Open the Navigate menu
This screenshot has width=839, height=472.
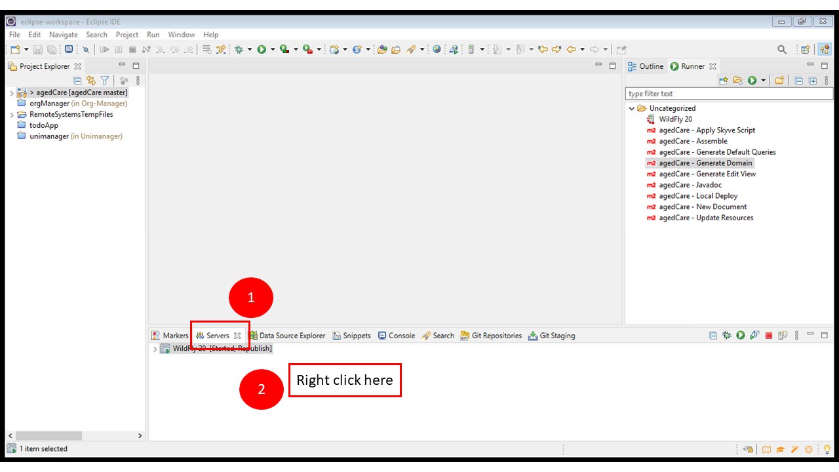click(x=63, y=35)
